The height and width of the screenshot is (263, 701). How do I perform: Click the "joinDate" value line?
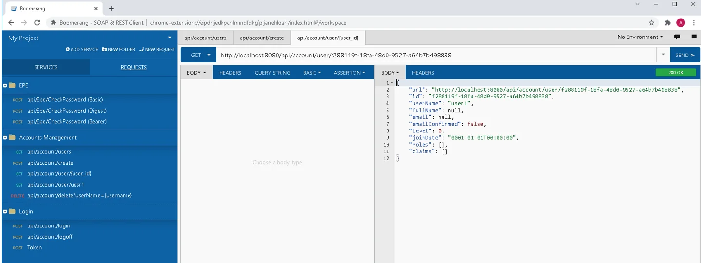(x=464, y=137)
